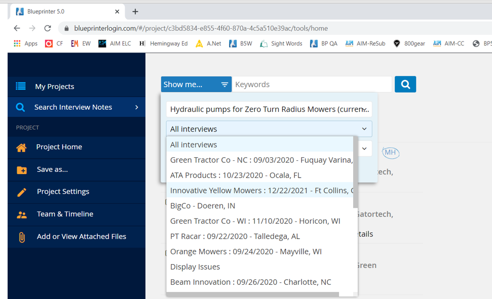Open the Apps bookmarks grid

[x=25, y=44]
